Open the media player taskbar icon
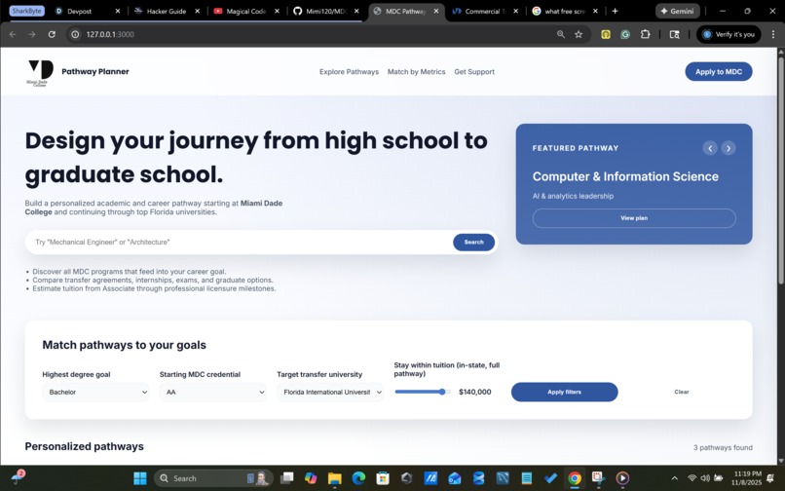 pyautogui.click(x=622, y=478)
